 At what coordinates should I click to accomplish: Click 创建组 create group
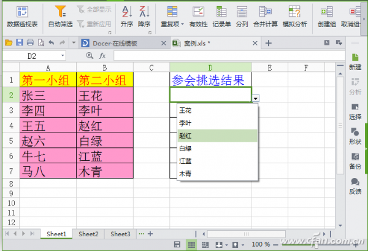(327, 17)
